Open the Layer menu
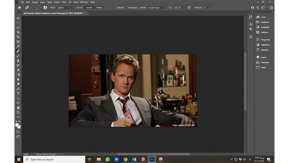 click(43, 2)
